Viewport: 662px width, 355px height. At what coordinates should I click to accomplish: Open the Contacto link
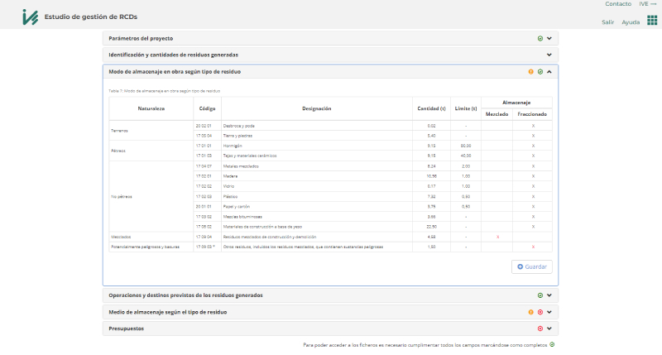point(618,4)
